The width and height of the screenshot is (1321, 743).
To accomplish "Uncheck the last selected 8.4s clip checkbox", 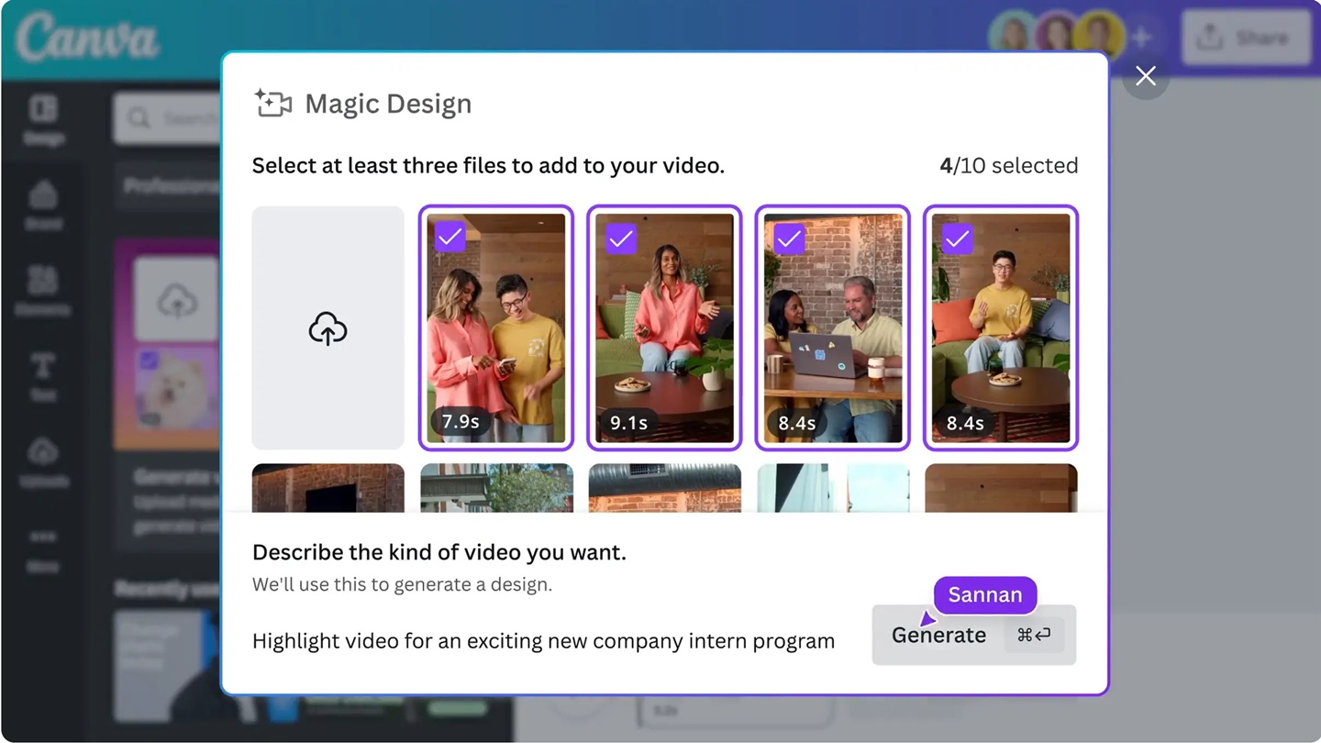I will (957, 238).
